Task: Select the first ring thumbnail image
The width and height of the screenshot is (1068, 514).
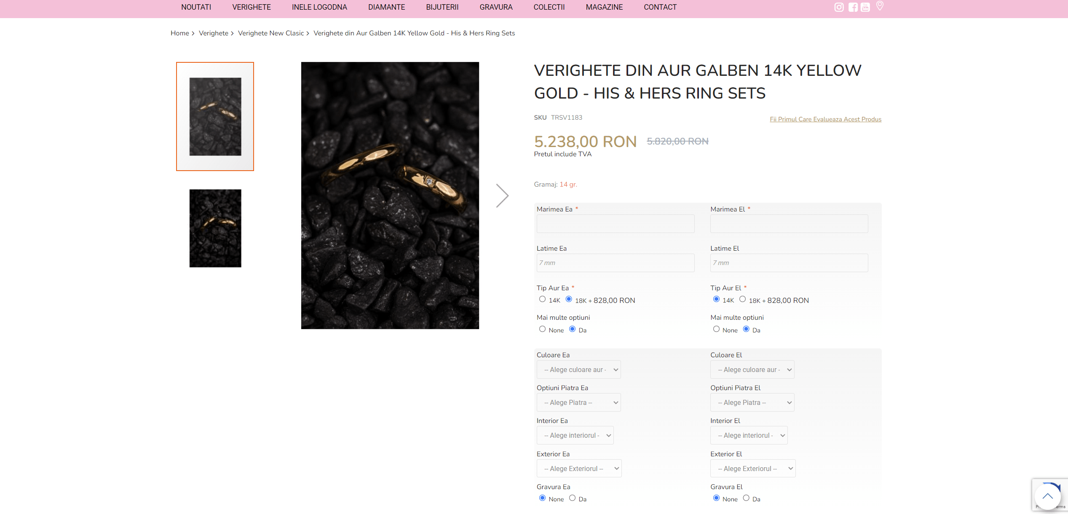Action: [x=215, y=116]
